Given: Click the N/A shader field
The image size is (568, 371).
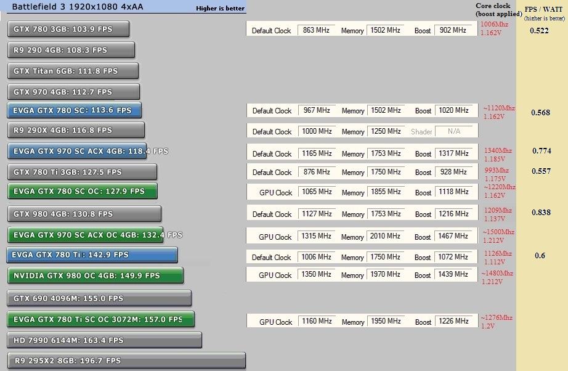Looking at the screenshot, I should tap(454, 131).
